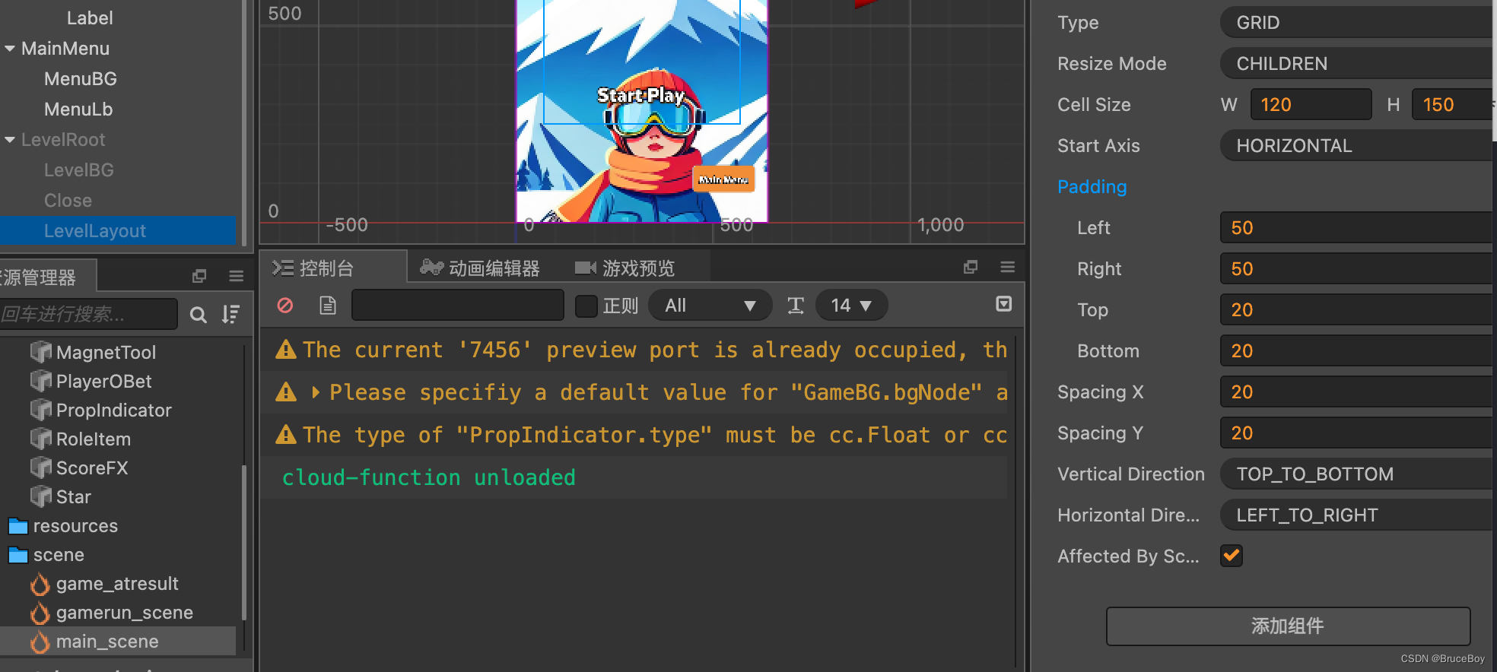Image resolution: width=1497 pixels, height=672 pixels.
Task: Open the console panel menu icon
Action: pos(1008,267)
